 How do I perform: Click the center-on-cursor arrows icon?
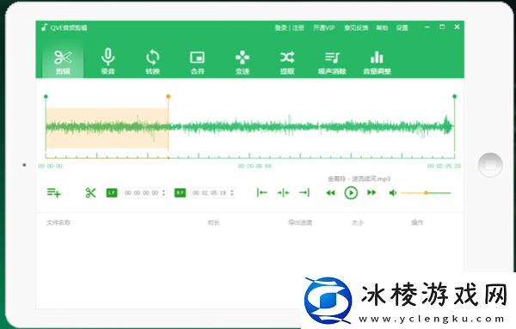point(283,192)
